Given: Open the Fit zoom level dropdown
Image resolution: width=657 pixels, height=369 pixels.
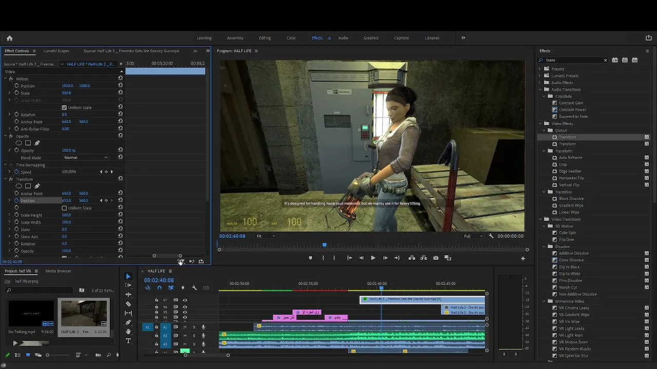Looking at the screenshot, I should 266,236.
